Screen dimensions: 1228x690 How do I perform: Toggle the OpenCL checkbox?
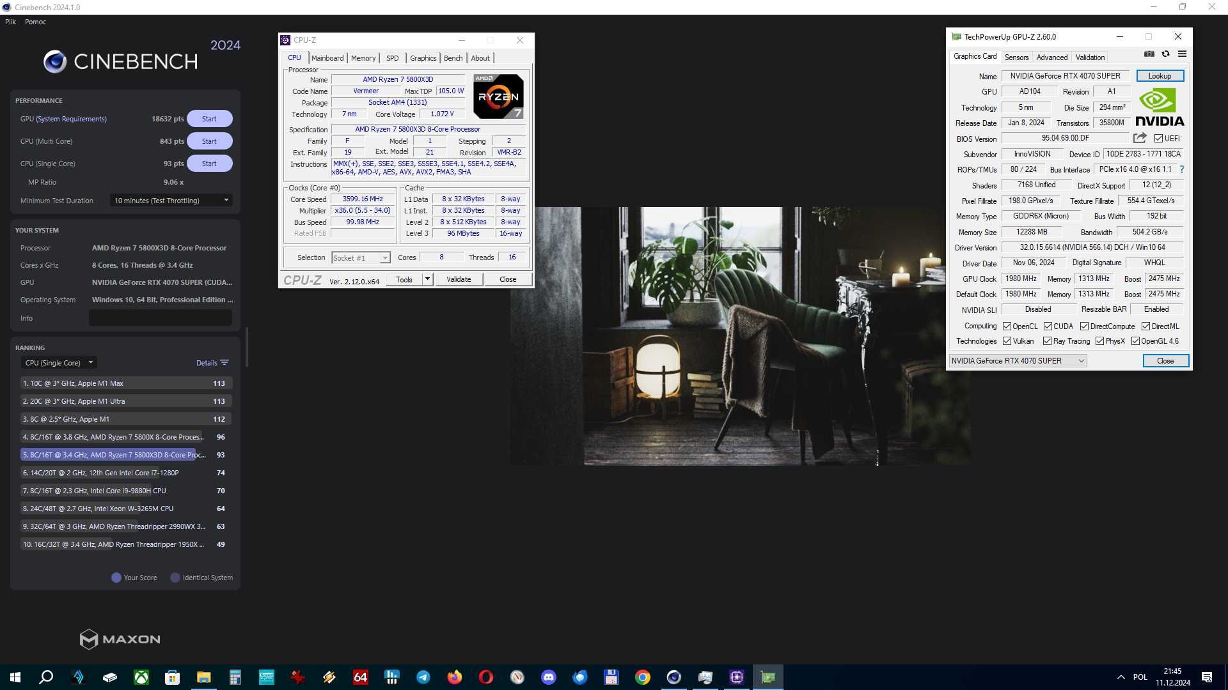(x=1007, y=326)
